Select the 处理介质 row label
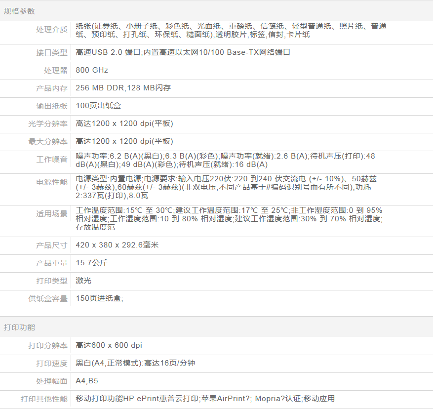The image size is (433, 409). [52, 30]
